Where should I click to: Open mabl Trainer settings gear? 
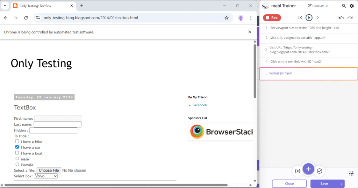coord(352,6)
